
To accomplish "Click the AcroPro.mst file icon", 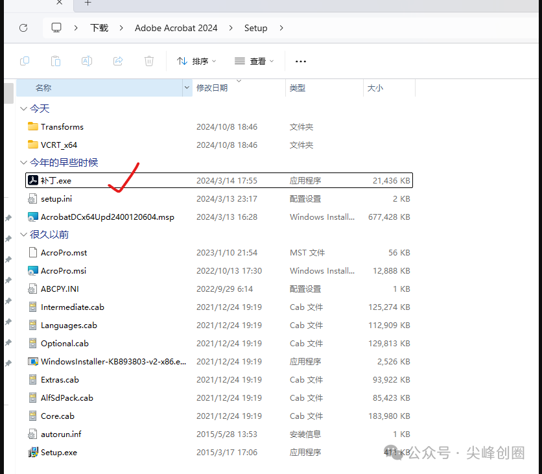I will tap(33, 252).
